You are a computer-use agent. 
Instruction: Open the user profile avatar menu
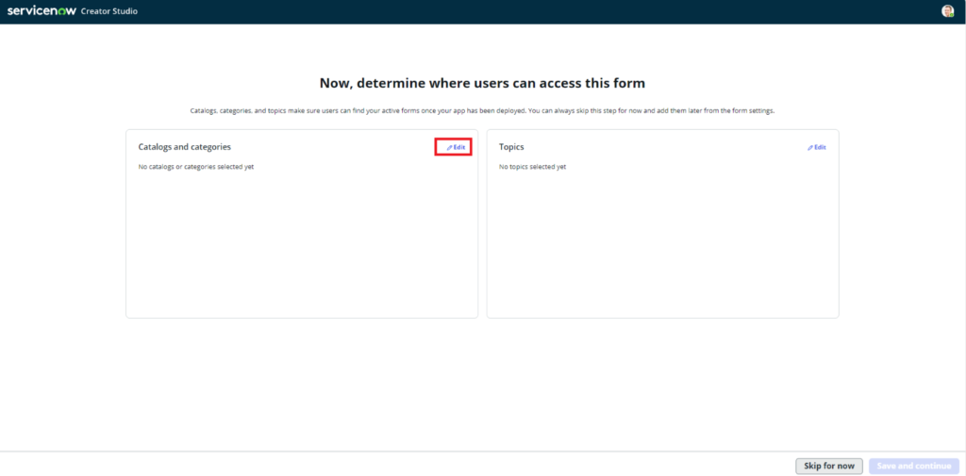coord(947,11)
